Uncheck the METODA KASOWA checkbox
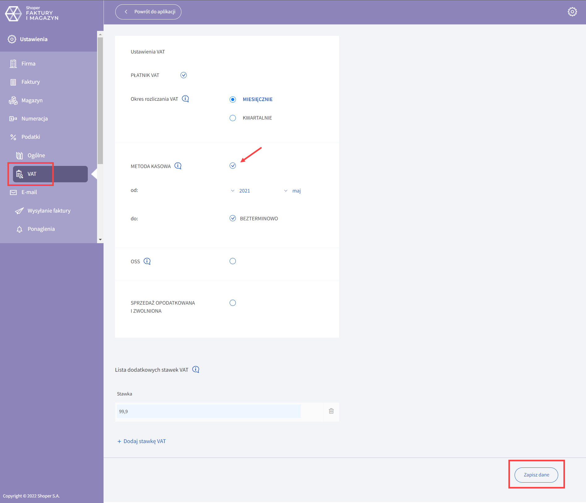The width and height of the screenshot is (586, 503). coord(233,166)
